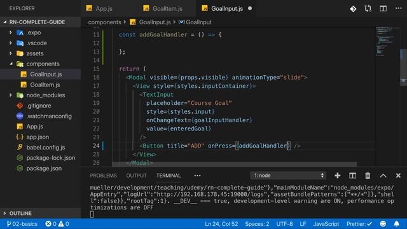This screenshot has height=229, width=407.
Task: Close the terminal panel
Action: (x=398, y=176)
